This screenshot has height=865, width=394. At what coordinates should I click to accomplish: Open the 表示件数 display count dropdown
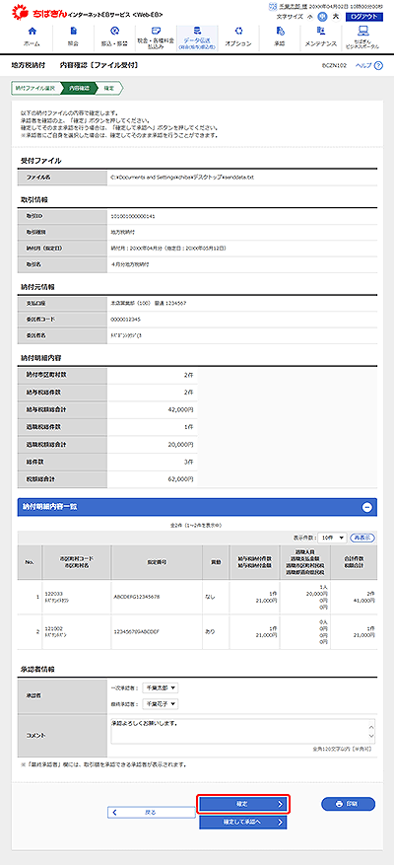333,538
